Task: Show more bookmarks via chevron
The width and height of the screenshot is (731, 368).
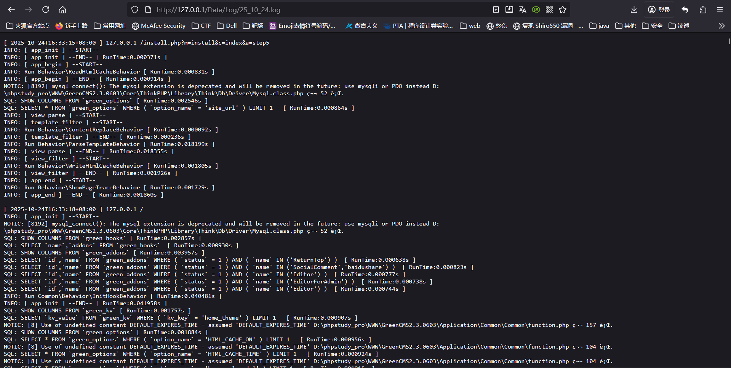Action: pyautogui.click(x=721, y=26)
